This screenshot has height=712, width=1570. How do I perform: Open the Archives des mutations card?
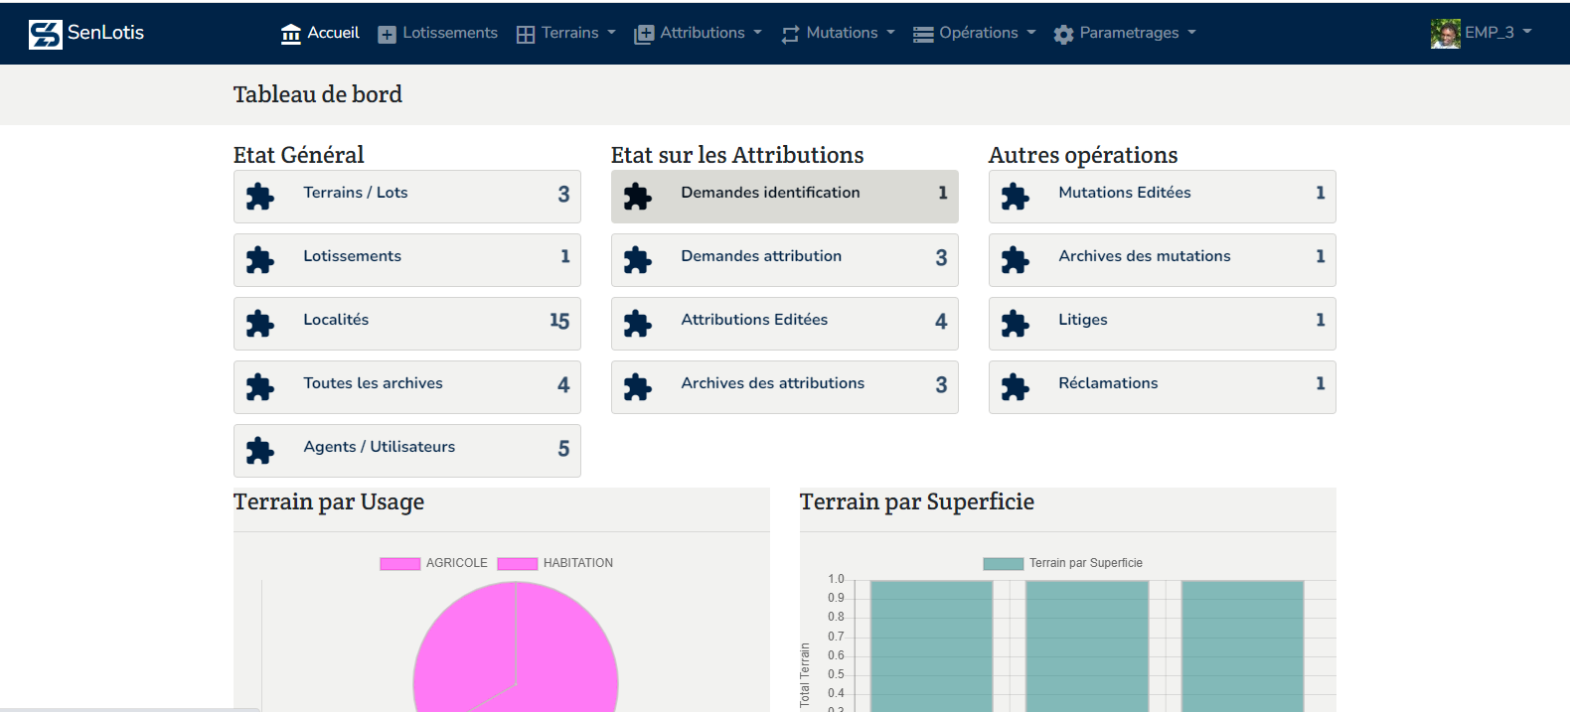tap(1162, 260)
